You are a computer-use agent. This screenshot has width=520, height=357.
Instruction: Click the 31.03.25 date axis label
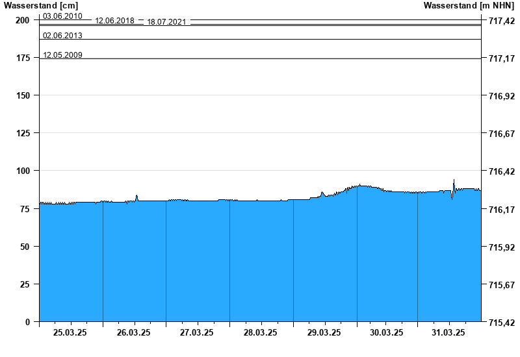point(449,332)
